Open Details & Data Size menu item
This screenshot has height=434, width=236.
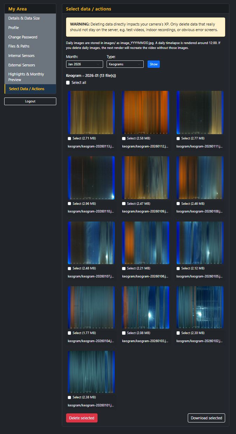[30, 18]
